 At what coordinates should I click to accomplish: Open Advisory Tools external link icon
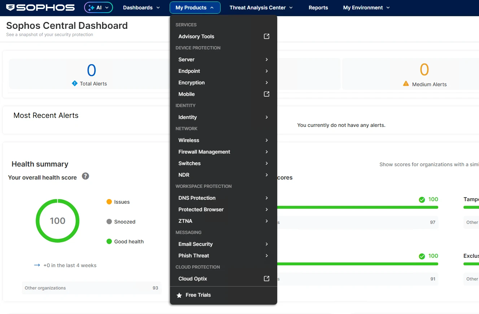point(267,36)
